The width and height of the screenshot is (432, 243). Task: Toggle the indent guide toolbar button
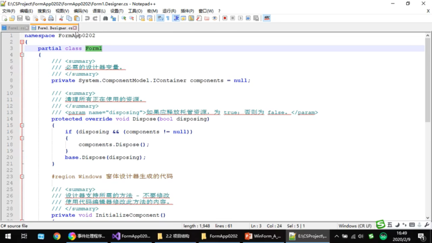click(175, 18)
